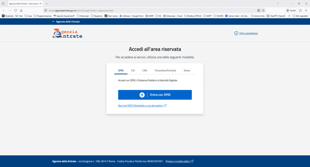The image size is (310, 167).
Task: Bookmark this page with the star icon
Action: click(x=263, y=10)
